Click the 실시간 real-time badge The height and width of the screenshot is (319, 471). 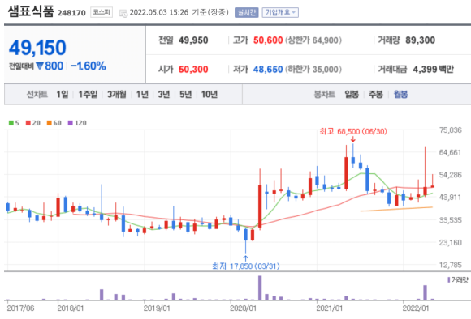pos(246,12)
